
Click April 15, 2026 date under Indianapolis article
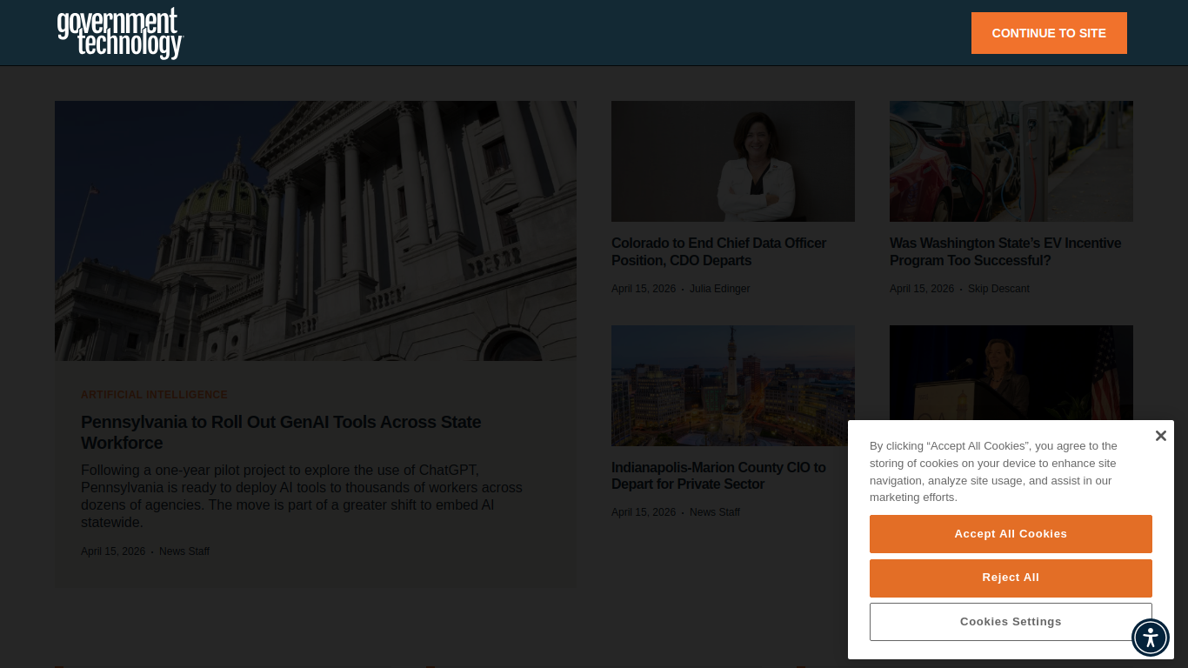pyautogui.click(x=644, y=512)
